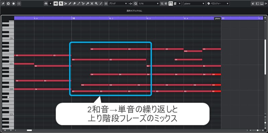Select the C4 note labeled before bar 10
Image resolution: width=268 pixels, height=133 pixels.
(53, 89)
